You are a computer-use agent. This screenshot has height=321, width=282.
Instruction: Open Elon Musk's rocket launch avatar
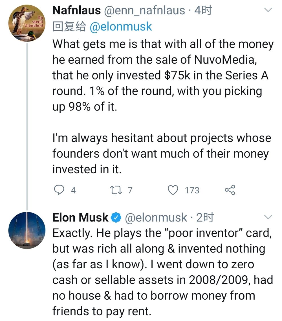[27, 230]
